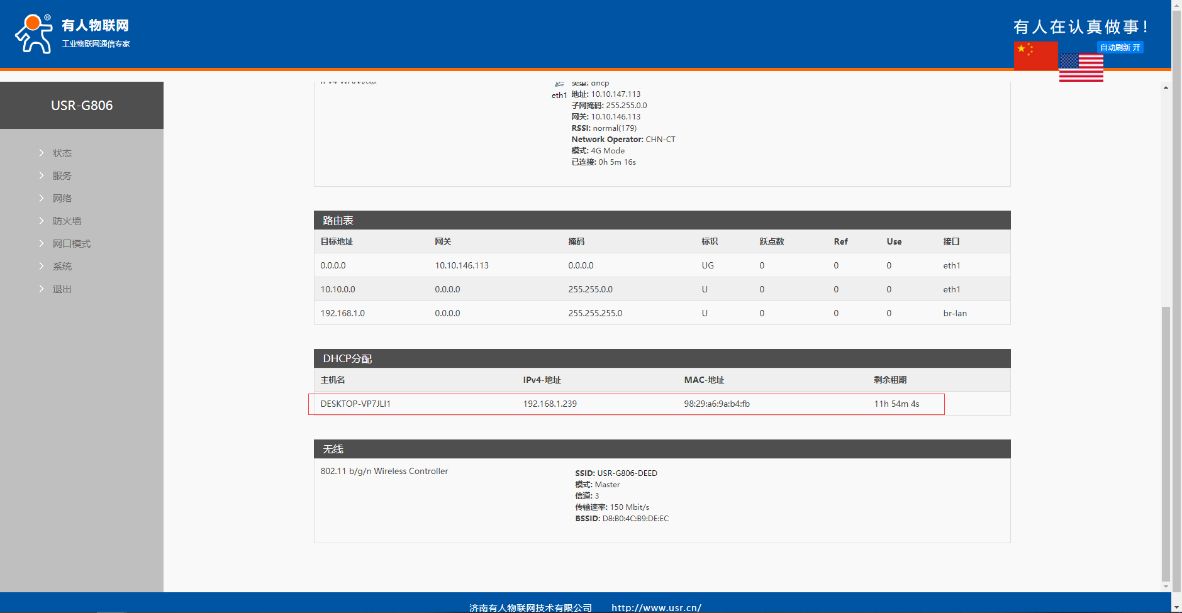Click the 济南有人物联网技术有限公司 footer link
This screenshot has width=1182, height=613.
pos(530,607)
